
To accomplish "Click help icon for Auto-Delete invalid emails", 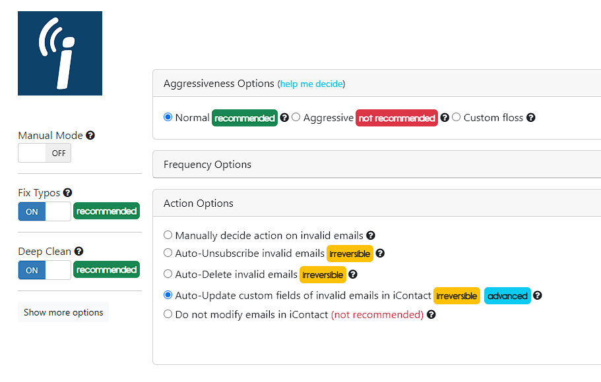I will pyautogui.click(x=353, y=274).
